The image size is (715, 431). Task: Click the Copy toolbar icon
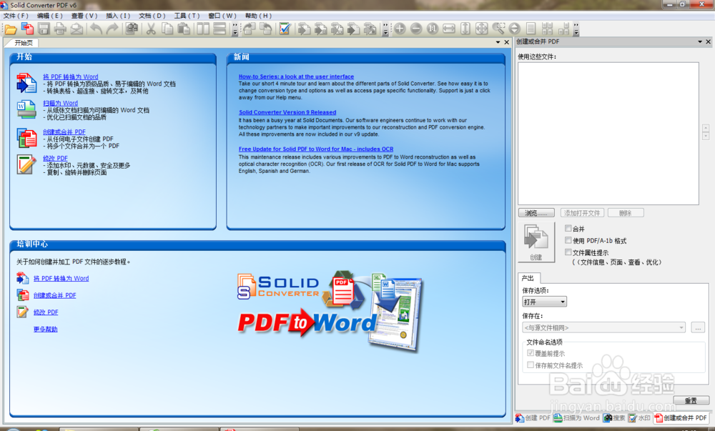click(167, 29)
